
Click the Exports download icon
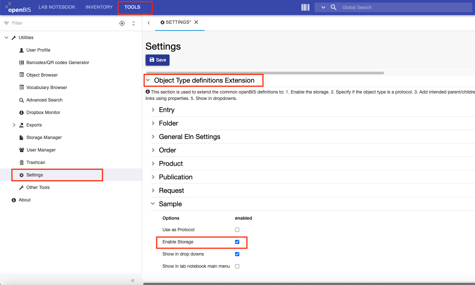22,125
